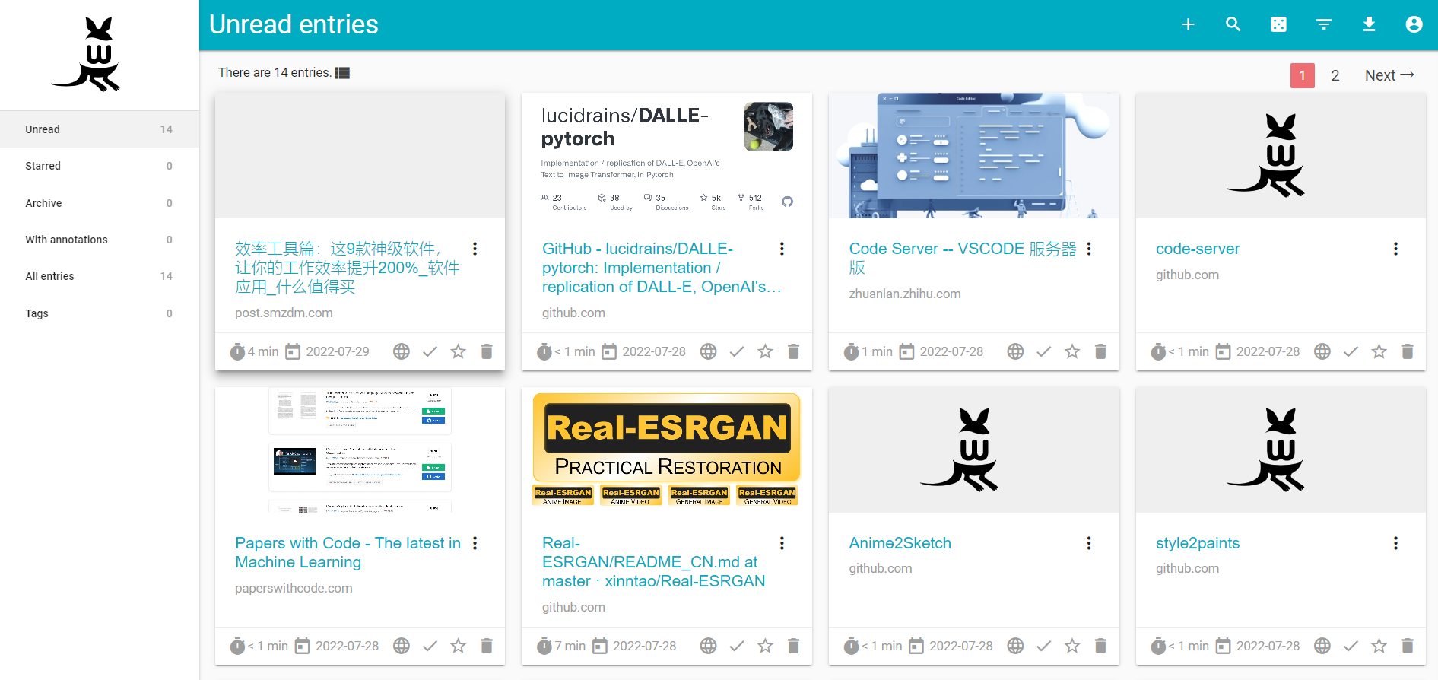
Task: Open the Code Server -- VSCODE title link
Action: point(963,258)
